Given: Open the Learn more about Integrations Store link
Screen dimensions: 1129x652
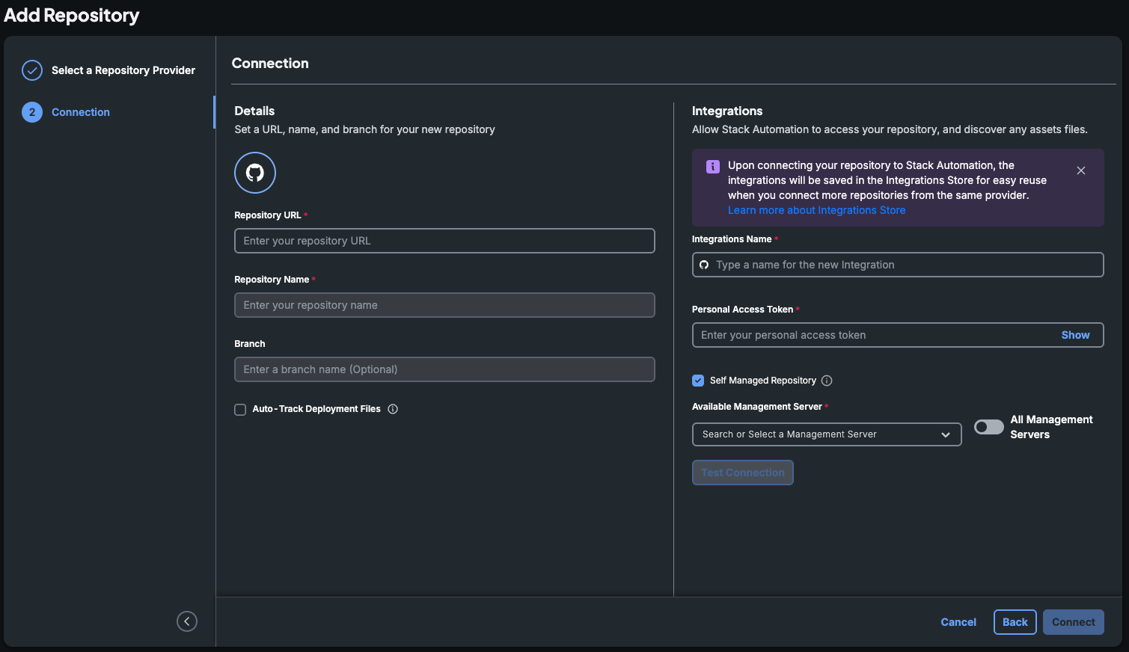Looking at the screenshot, I should [816, 210].
